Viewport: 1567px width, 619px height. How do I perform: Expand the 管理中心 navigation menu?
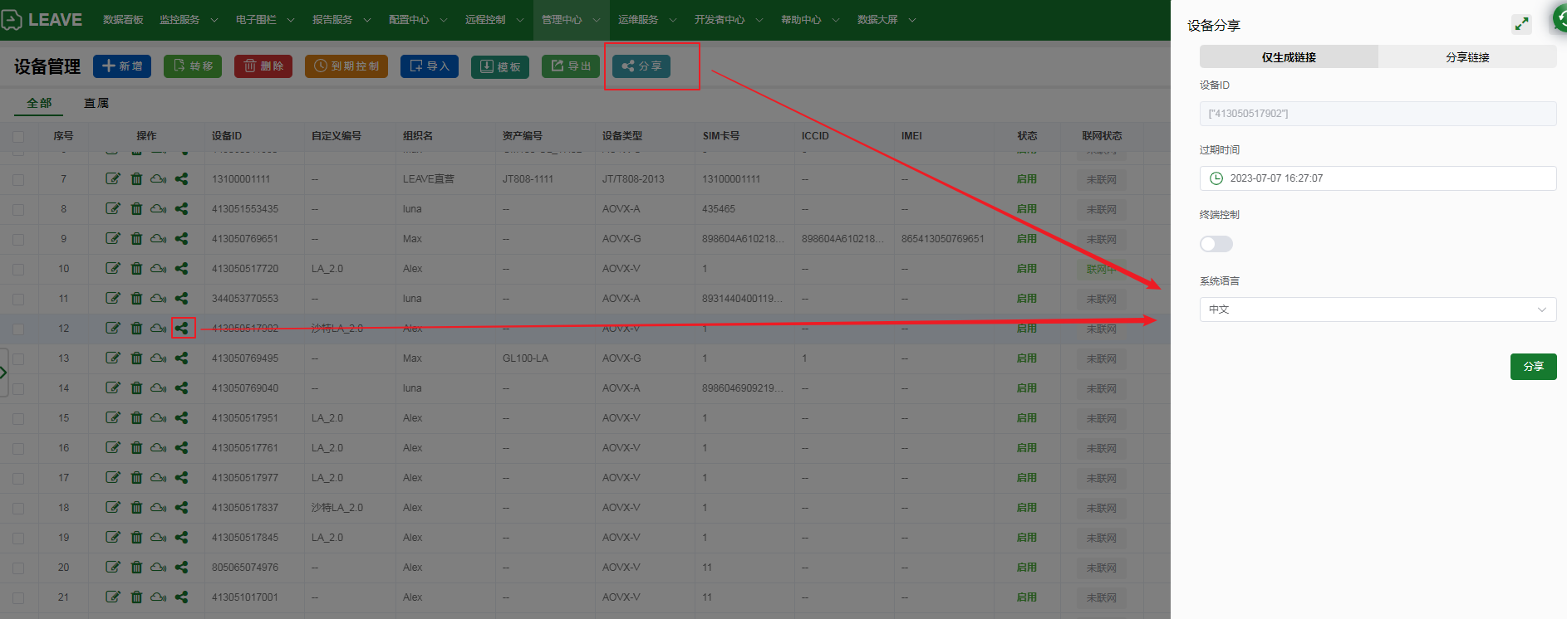pos(570,20)
